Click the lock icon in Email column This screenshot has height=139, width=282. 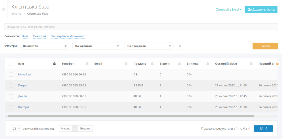coord(126,64)
